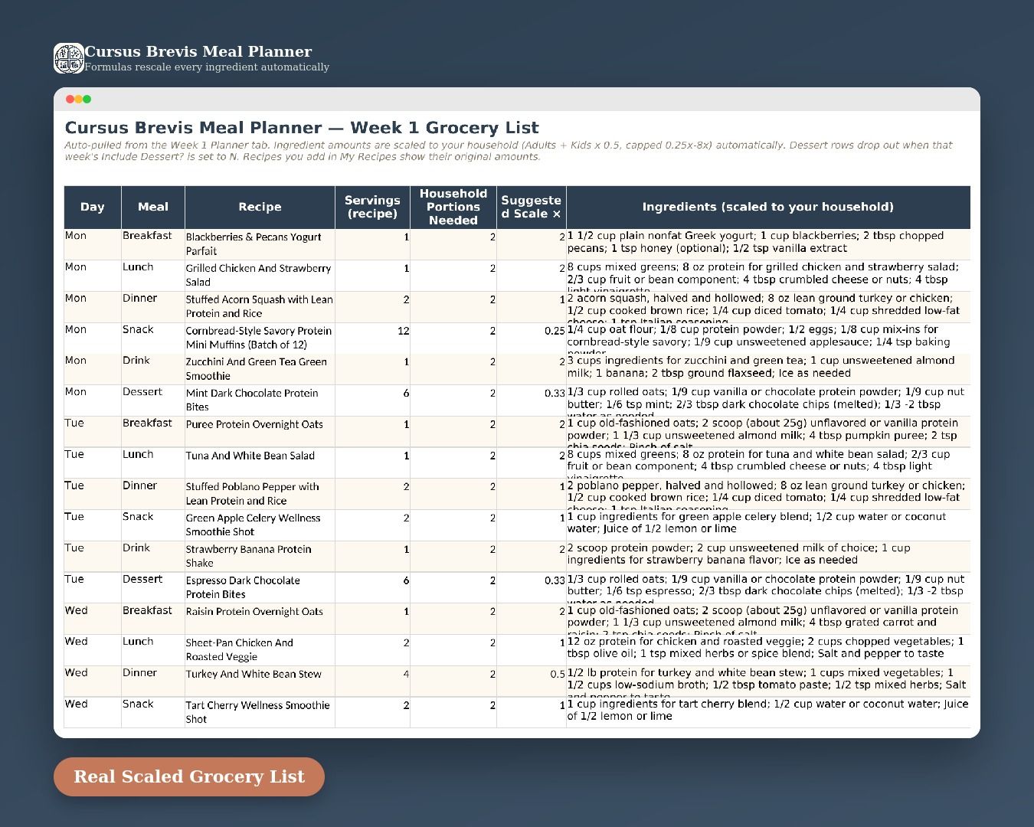Viewport: 1034px width, 827px height.
Task: Select Stuffed Acorn Squash recipe cell
Action: tap(260, 306)
